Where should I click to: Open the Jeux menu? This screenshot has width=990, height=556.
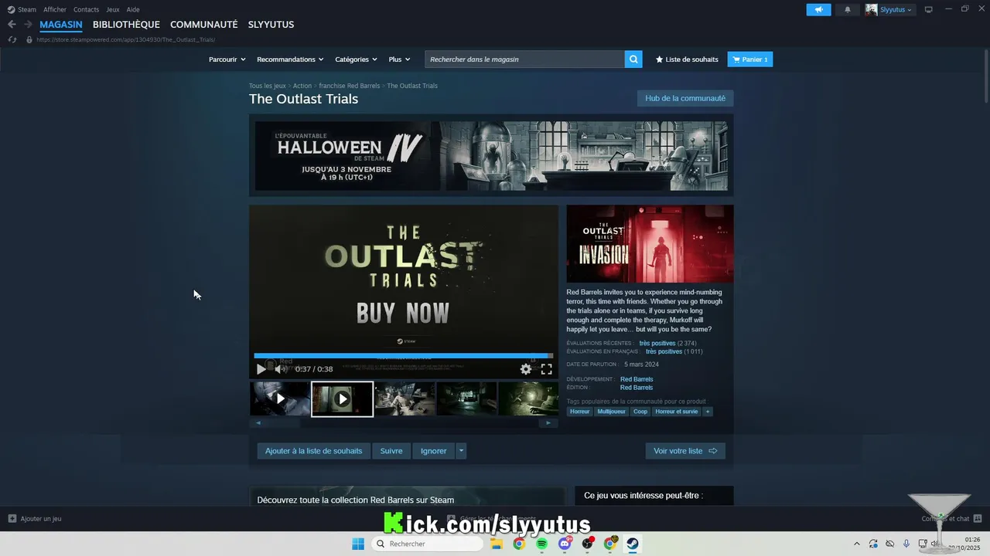tap(113, 9)
